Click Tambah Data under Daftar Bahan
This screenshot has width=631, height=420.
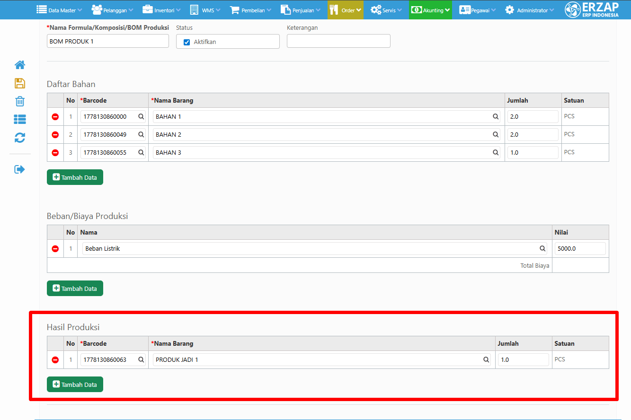75,177
